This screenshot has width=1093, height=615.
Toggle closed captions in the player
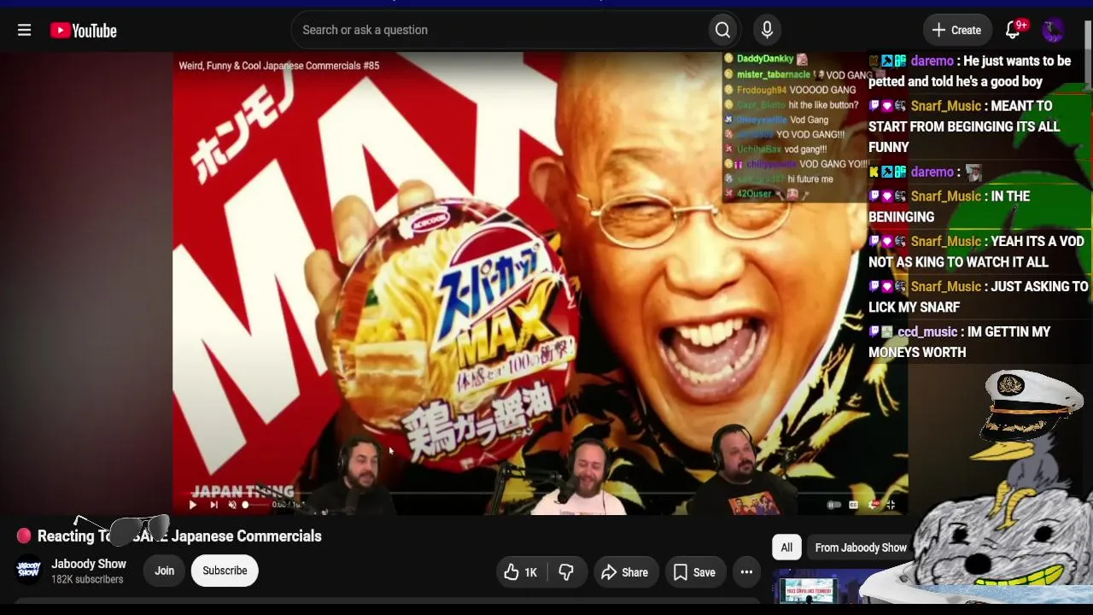coord(853,505)
